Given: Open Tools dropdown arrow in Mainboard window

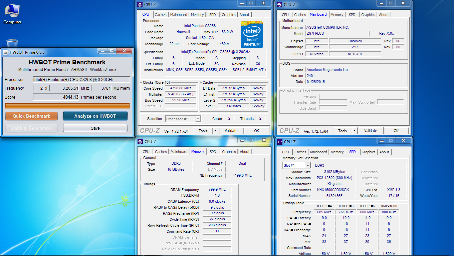Looking at the screenshot, I should pyautogui.click(x=355, y=131).
